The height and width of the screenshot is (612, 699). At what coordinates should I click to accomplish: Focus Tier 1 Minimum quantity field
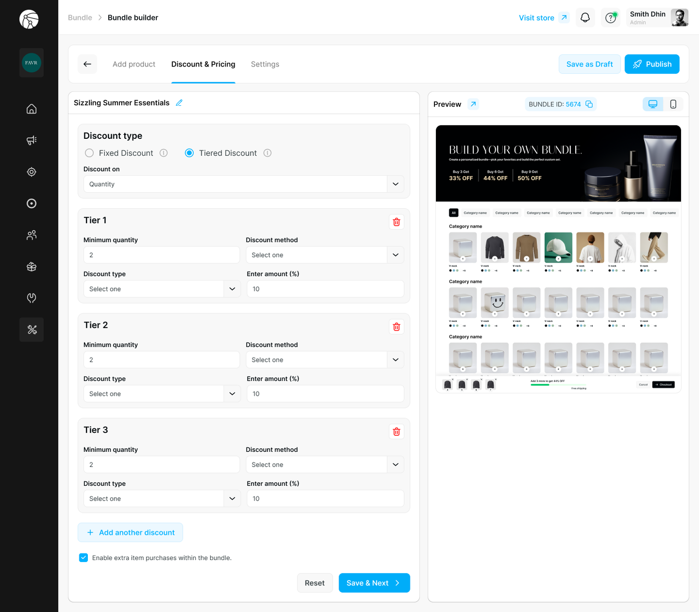coord(162,255)
